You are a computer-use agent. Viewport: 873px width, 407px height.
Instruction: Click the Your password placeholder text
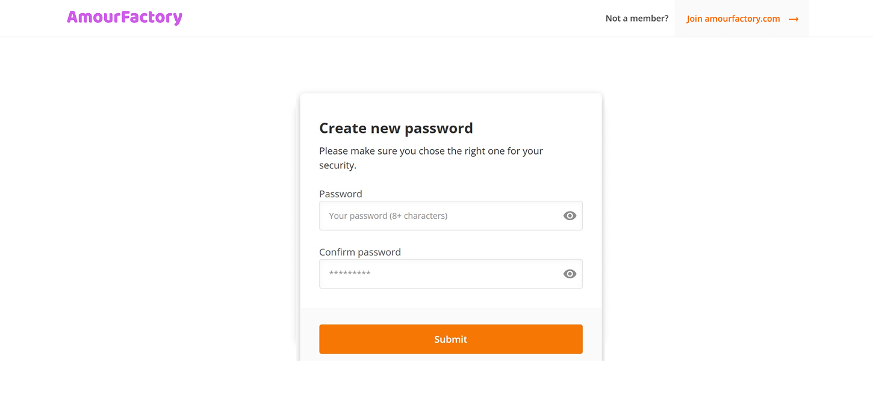point(388,215)
